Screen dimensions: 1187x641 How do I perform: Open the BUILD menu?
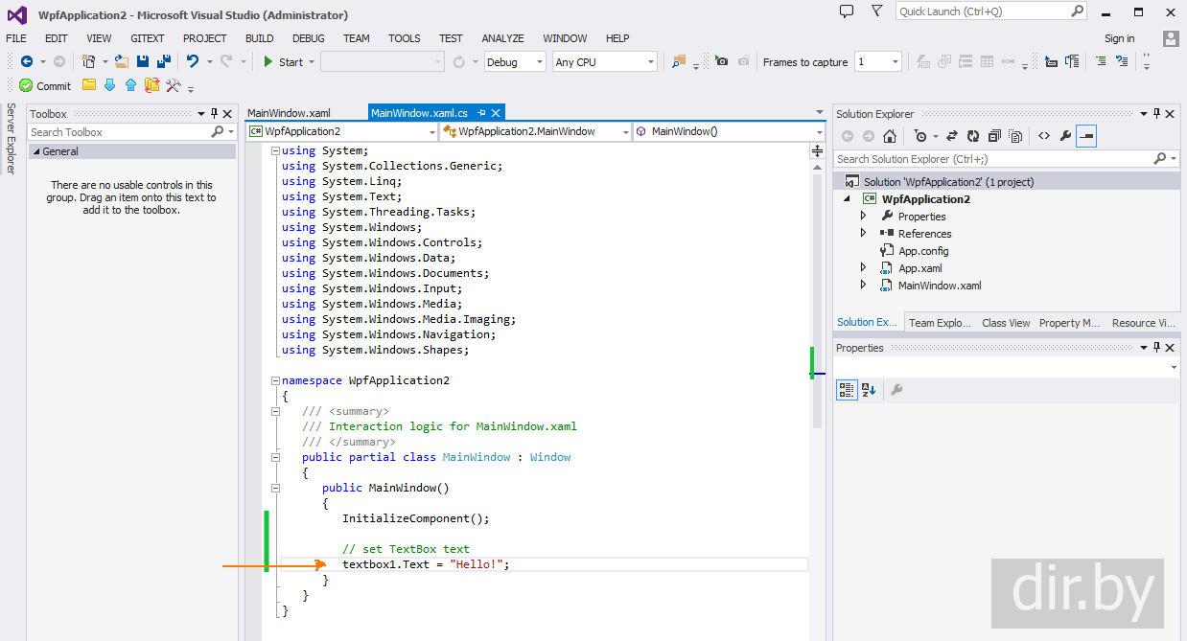tap(259, 38)
